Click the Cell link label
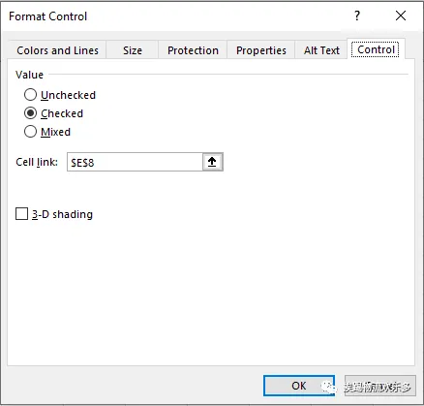Screen dimensions: 424x406 (37, 162)
